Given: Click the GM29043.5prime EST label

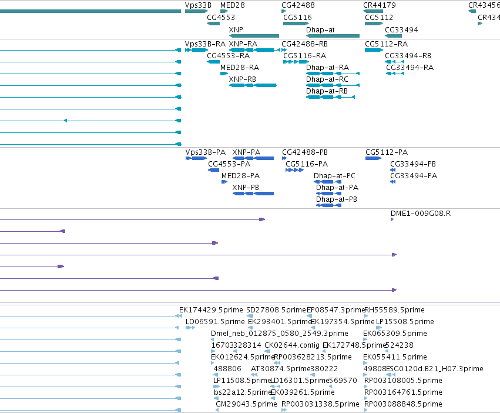Looking at the screenshot, I should point(247,404).
